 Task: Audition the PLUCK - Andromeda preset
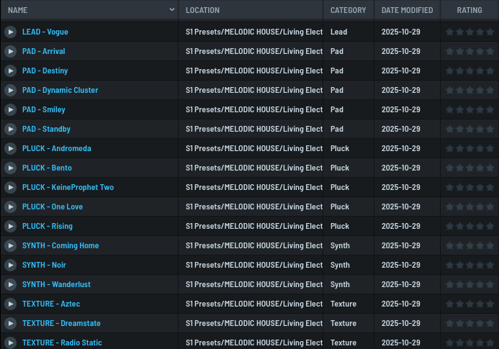click(x=10, y=149)
